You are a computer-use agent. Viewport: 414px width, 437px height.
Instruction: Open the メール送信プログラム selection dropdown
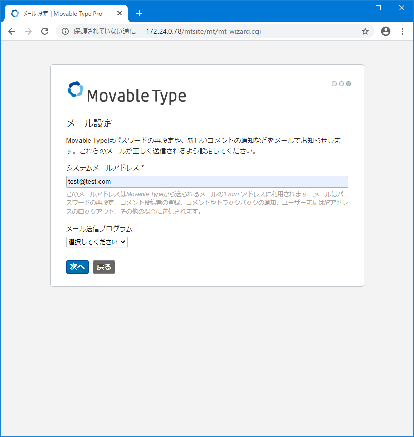pyautogui.click(x=96, y=241)
